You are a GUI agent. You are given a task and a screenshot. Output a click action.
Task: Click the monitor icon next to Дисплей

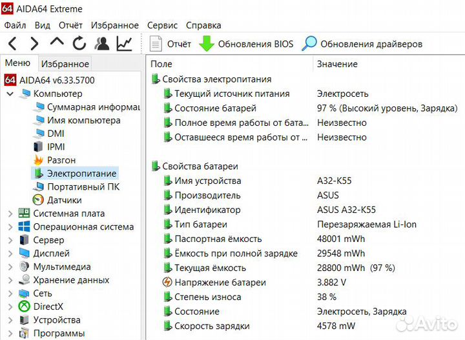tap(24, 253)
